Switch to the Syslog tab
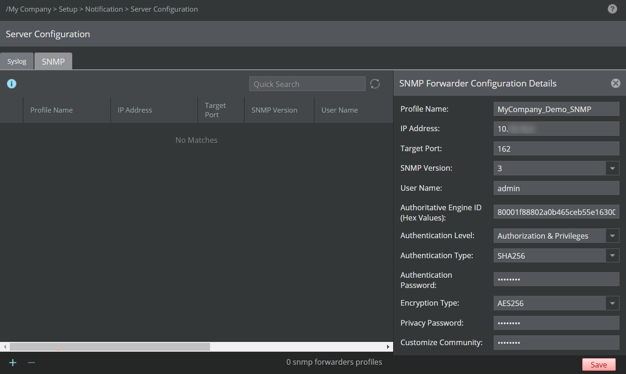 (x=17, y=61)
